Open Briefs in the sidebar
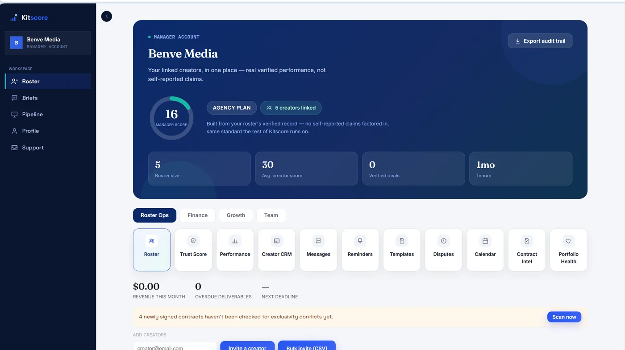The height and width of the screenshot is (350, 625). [x=48, y=98]
